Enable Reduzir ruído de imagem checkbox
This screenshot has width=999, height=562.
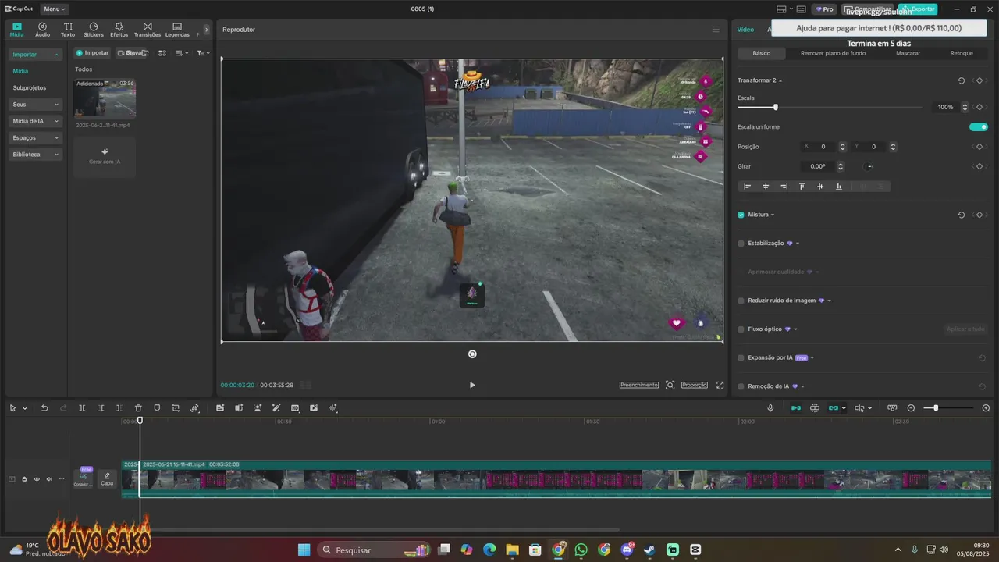[741, 301]
